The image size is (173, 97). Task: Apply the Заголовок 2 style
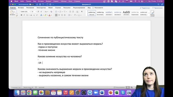118,13
